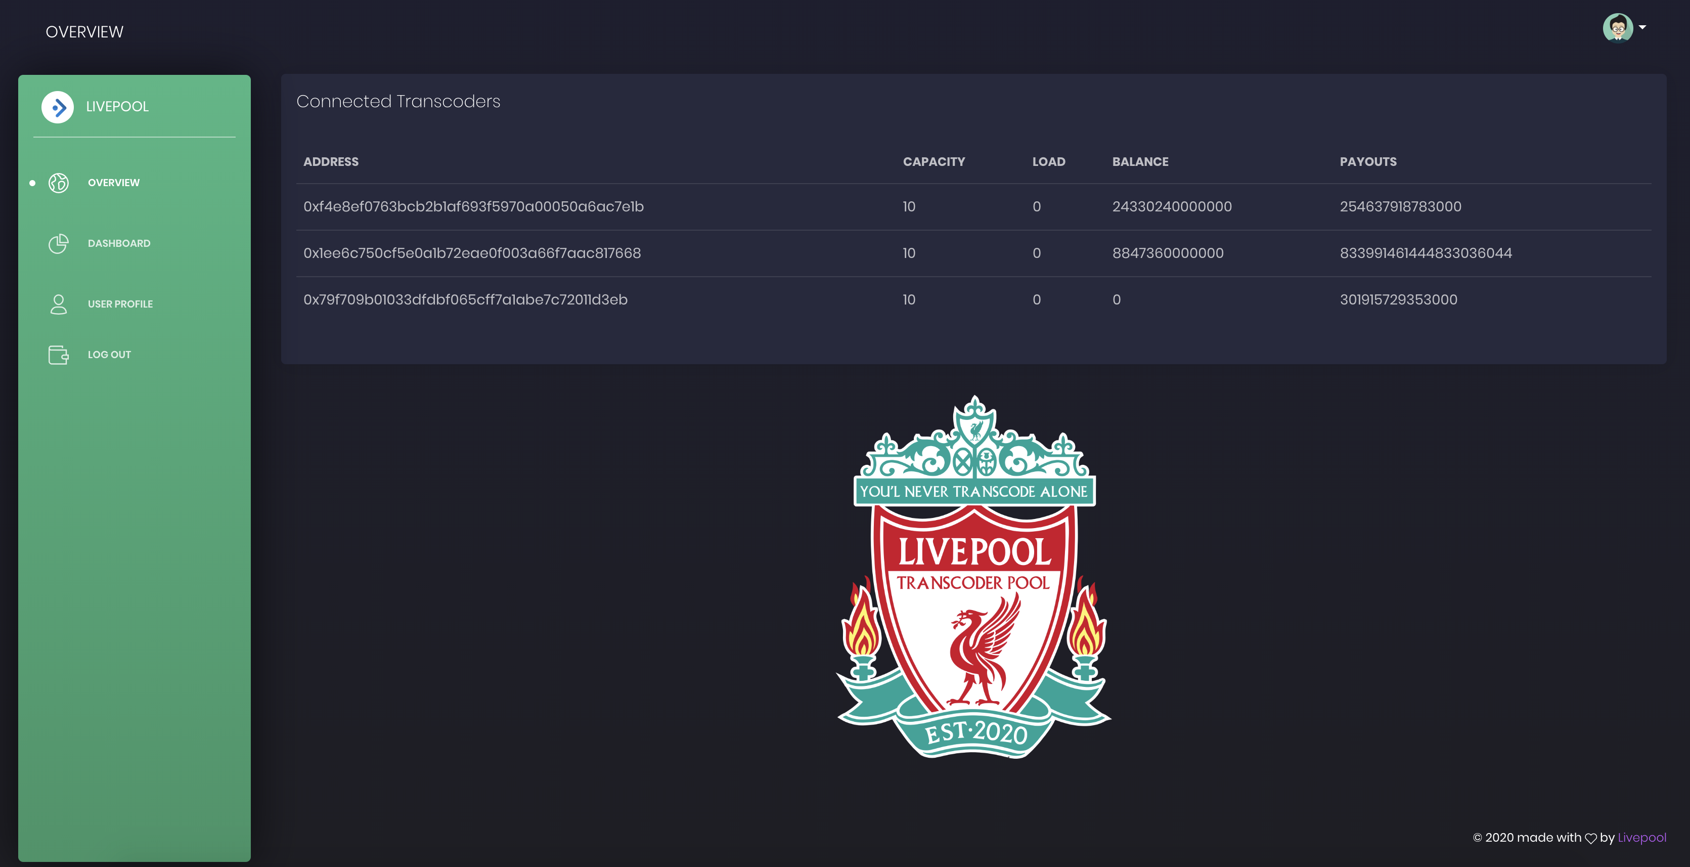
Task: Select the User Profile menu label
Action: tap(120, 304)
